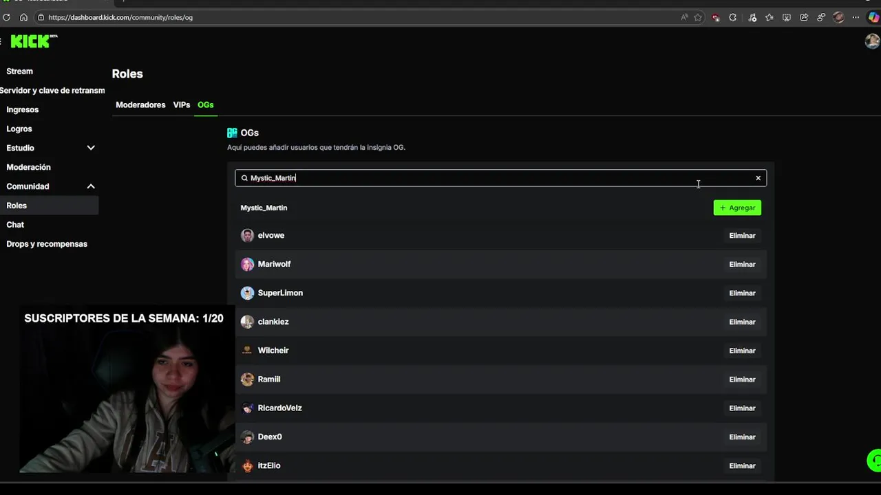Click red extension icon in browser toolbar
881x495 pixels.
click(716, 17)
